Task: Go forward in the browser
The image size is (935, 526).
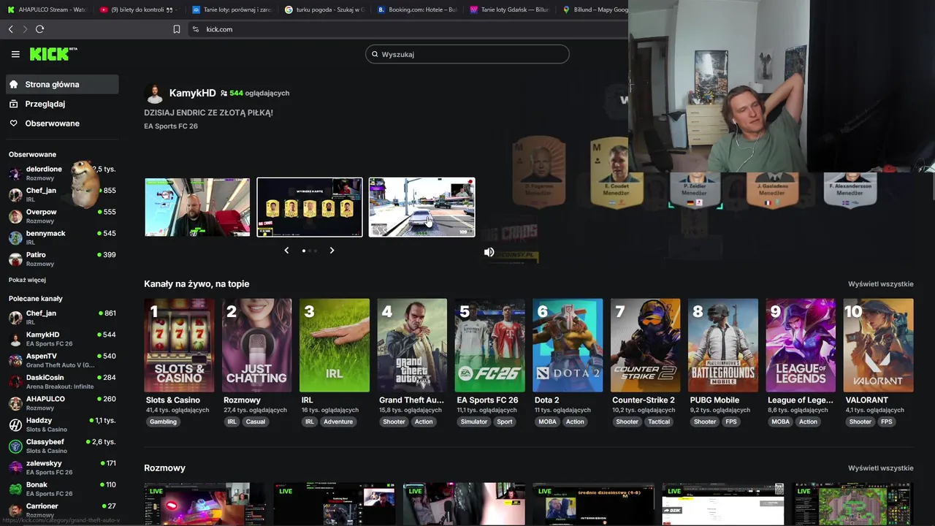Action: click(x=25, y=29)
